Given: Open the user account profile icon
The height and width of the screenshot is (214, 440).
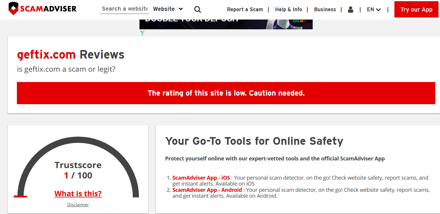Looking at the screenshot, I should pos(351,9).
